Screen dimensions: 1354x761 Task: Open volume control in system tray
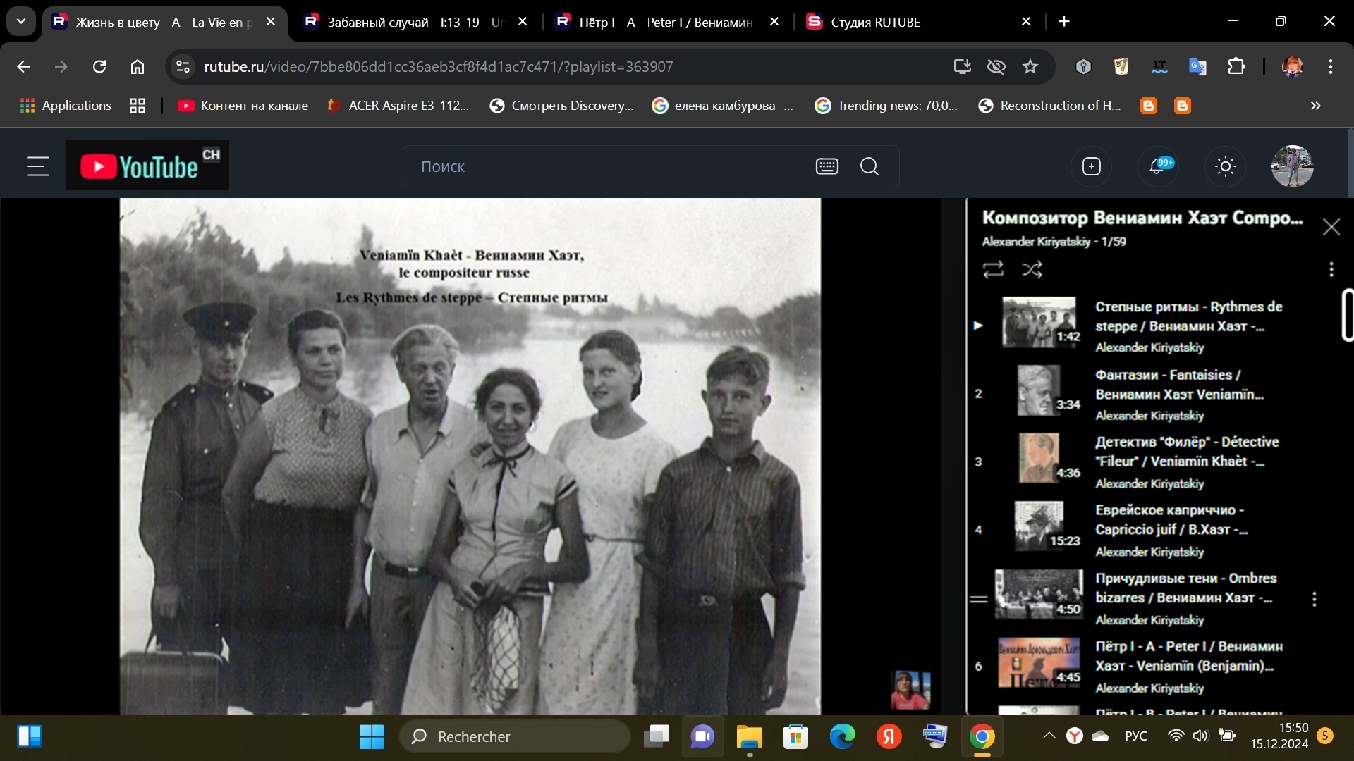coord(1200,736)
